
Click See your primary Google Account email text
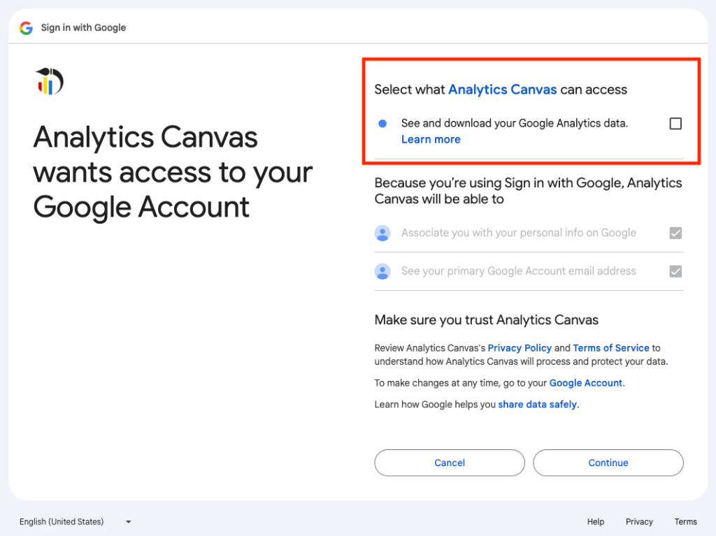519,271
